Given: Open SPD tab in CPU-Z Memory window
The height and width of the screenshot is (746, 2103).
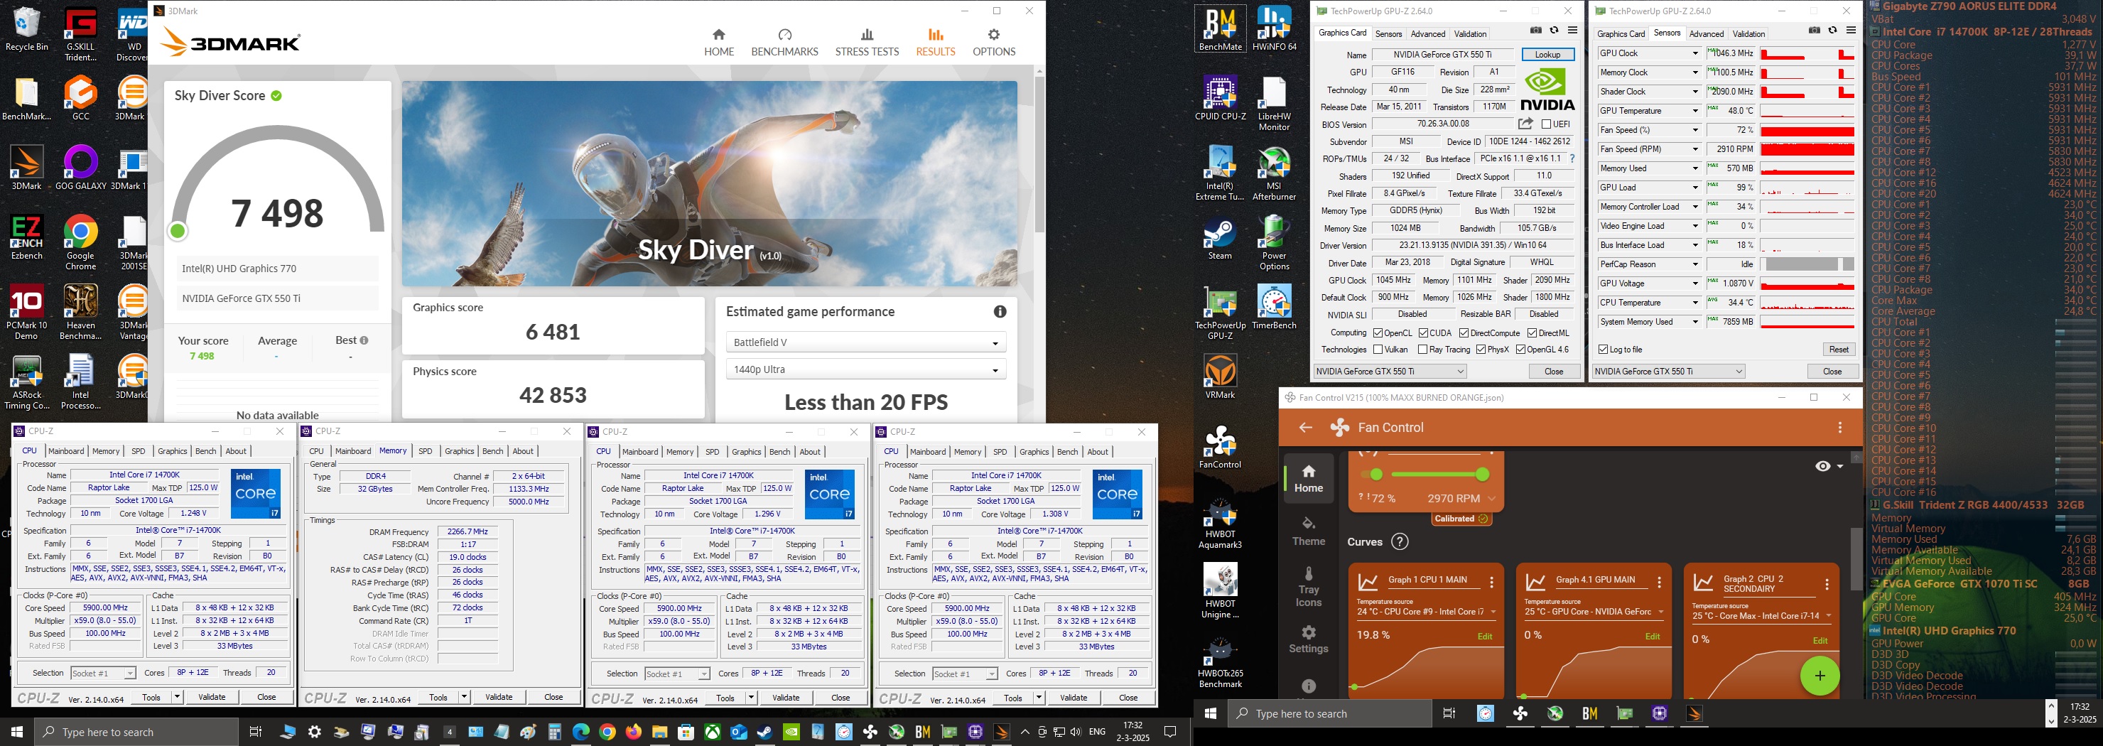Looking at the screenshot, I should 426,451.
